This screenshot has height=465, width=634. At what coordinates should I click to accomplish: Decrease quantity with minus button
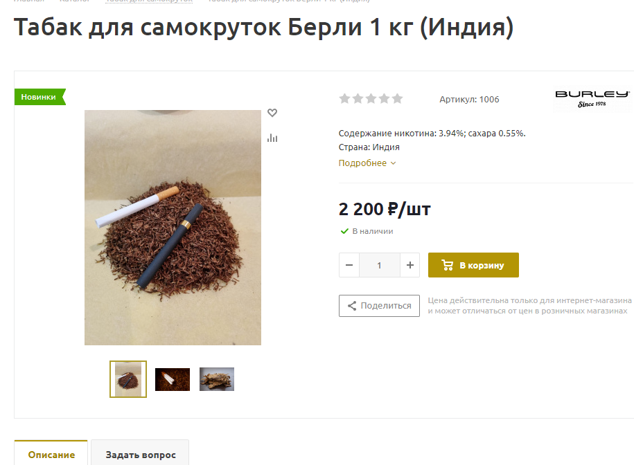[349, 265]
